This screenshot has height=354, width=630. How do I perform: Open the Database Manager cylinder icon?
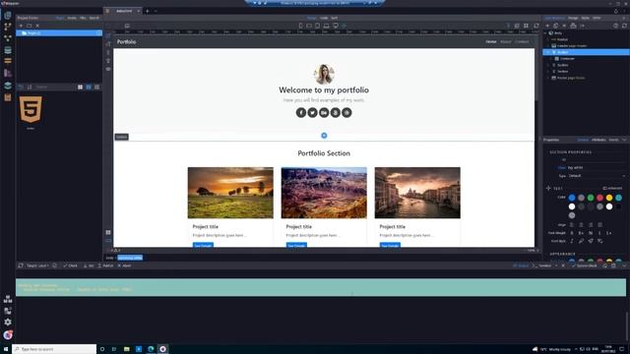click(8, 50)
